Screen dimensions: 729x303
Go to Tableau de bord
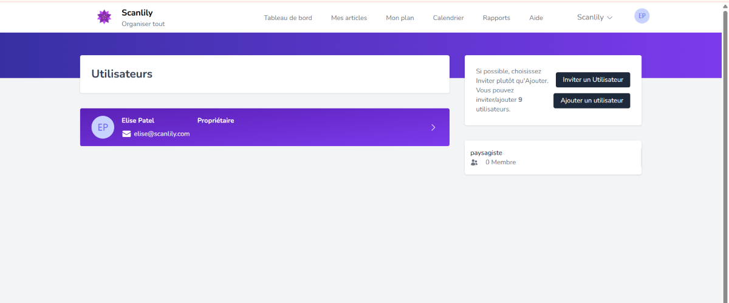pos(288,18)
